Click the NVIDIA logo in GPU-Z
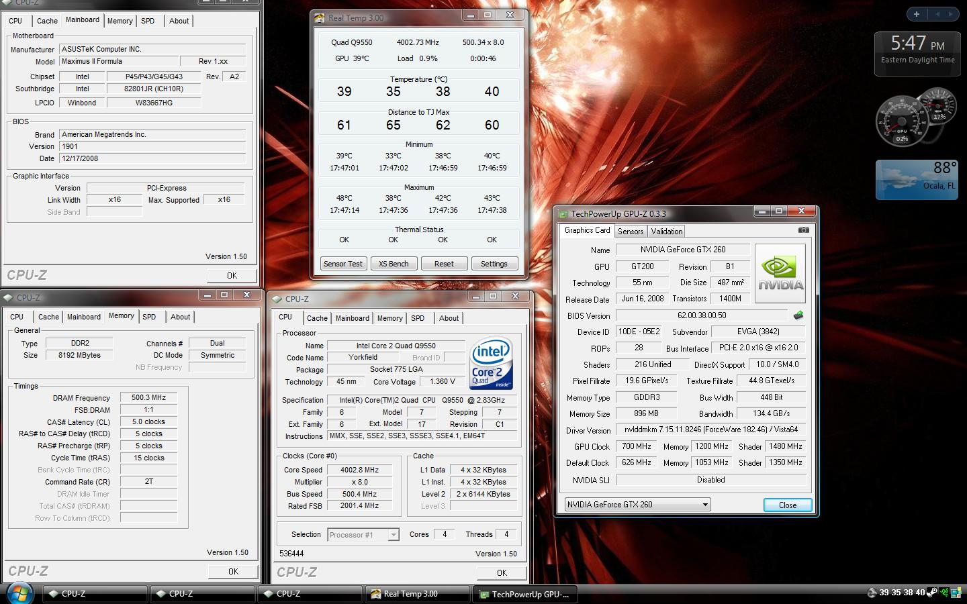Image resolution: width=967 pixels, height=604 pixels. (x=780, y=274)
